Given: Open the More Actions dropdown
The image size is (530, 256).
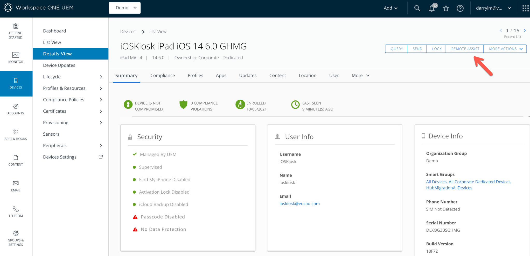Looking at the screenshot, I should (x=505, y=49).
